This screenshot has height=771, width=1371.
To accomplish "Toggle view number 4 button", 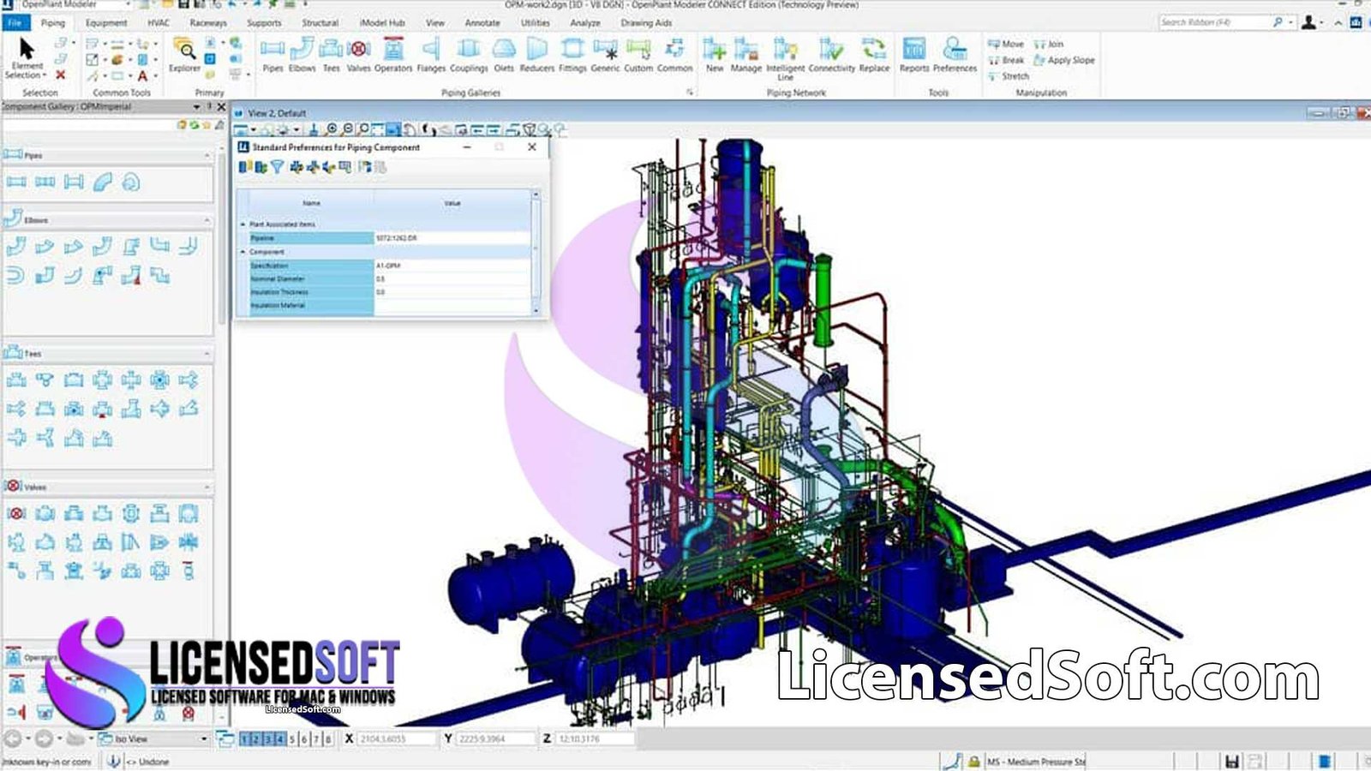I will (279, 738).
